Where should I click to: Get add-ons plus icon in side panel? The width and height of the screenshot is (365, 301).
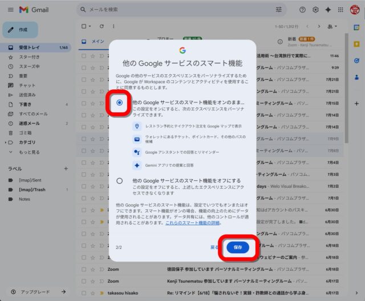[x=356, y=104]
